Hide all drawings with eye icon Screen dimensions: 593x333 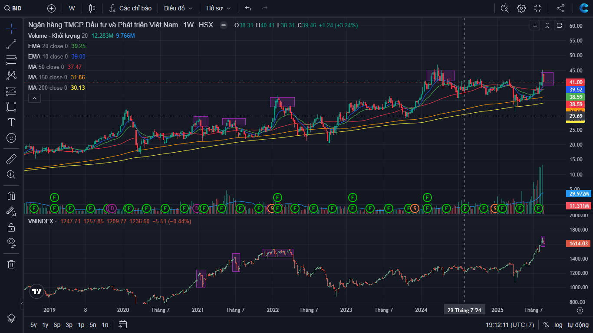(11, 242)
